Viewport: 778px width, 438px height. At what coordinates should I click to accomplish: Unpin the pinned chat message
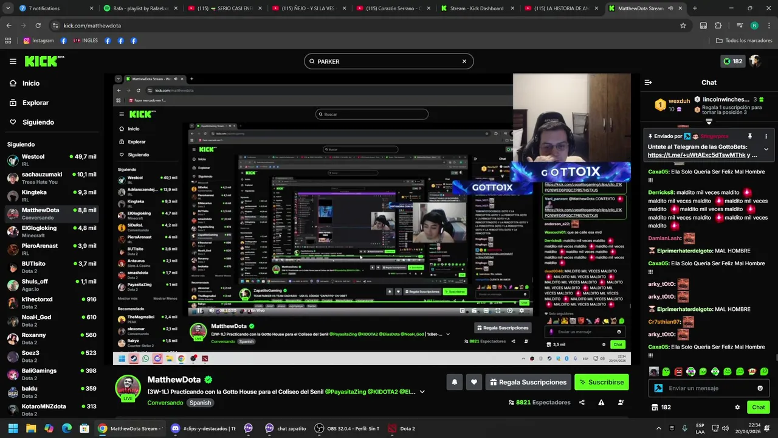[749, 136]
